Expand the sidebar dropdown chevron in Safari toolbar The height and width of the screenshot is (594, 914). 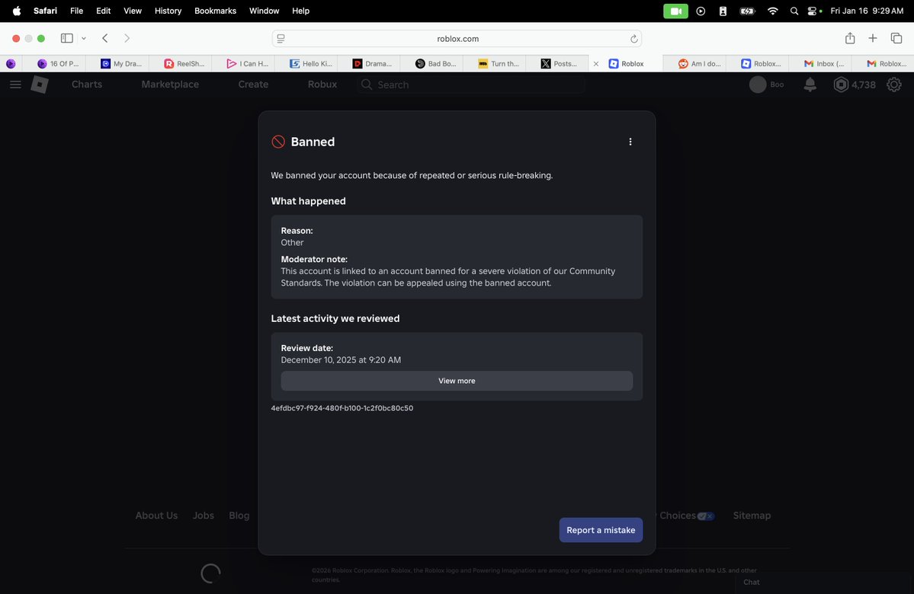(84, 38)
